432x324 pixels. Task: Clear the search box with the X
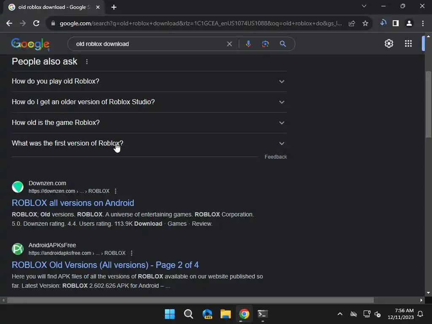tap(229, 44)
